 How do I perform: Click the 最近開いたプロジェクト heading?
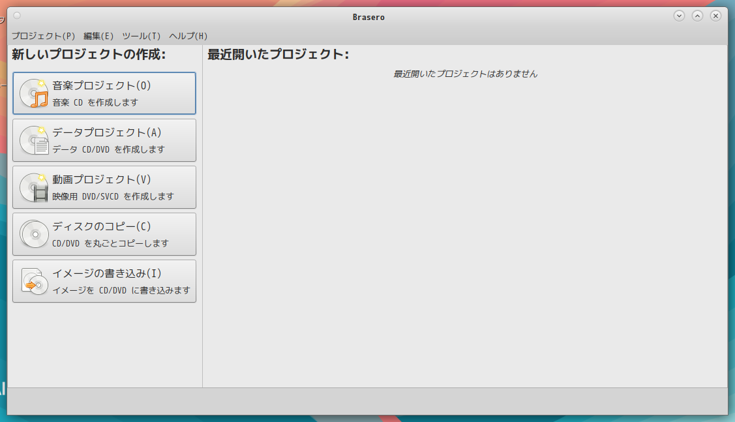278,54
